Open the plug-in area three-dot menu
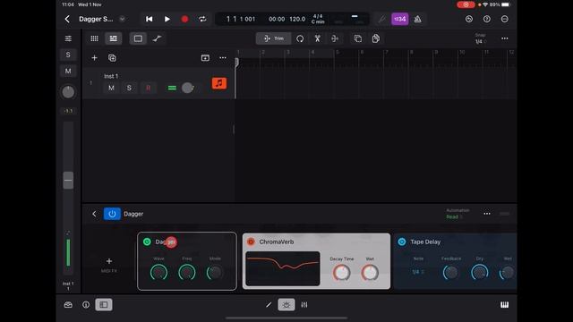 (x=487, y=214)
